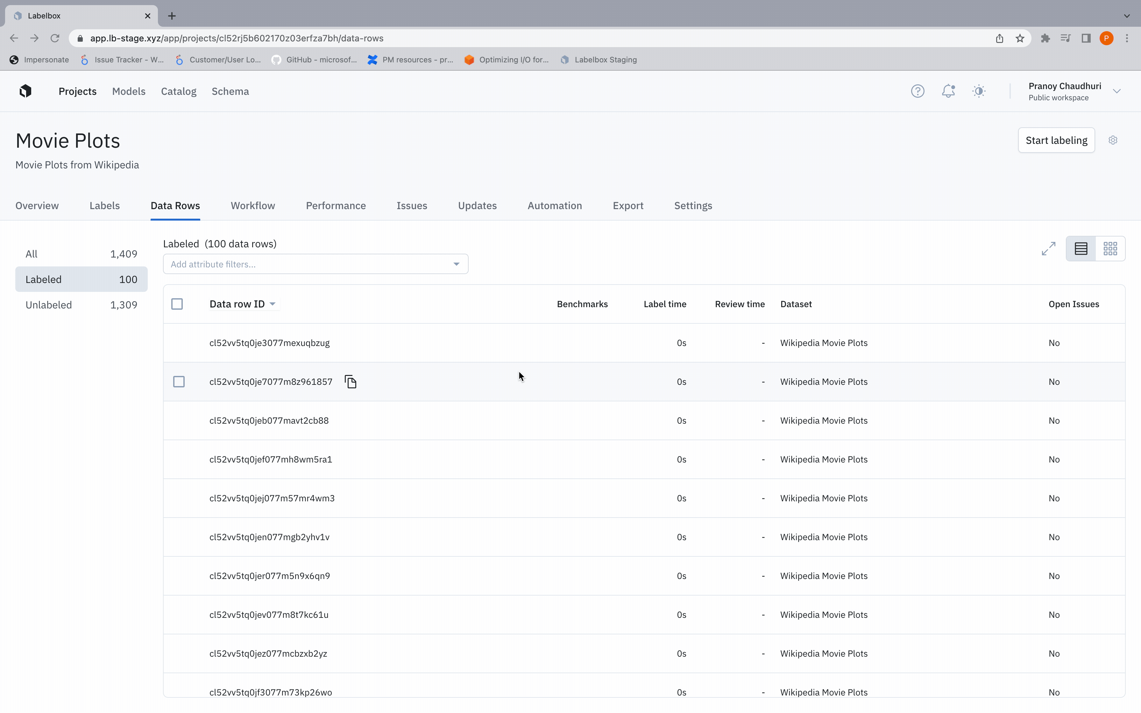The width and height of the screenshot is (1141, 713).
Task: Check the box for row cl52vv5tq0je7077m8z961857
Action: click(x=179, y=382)
